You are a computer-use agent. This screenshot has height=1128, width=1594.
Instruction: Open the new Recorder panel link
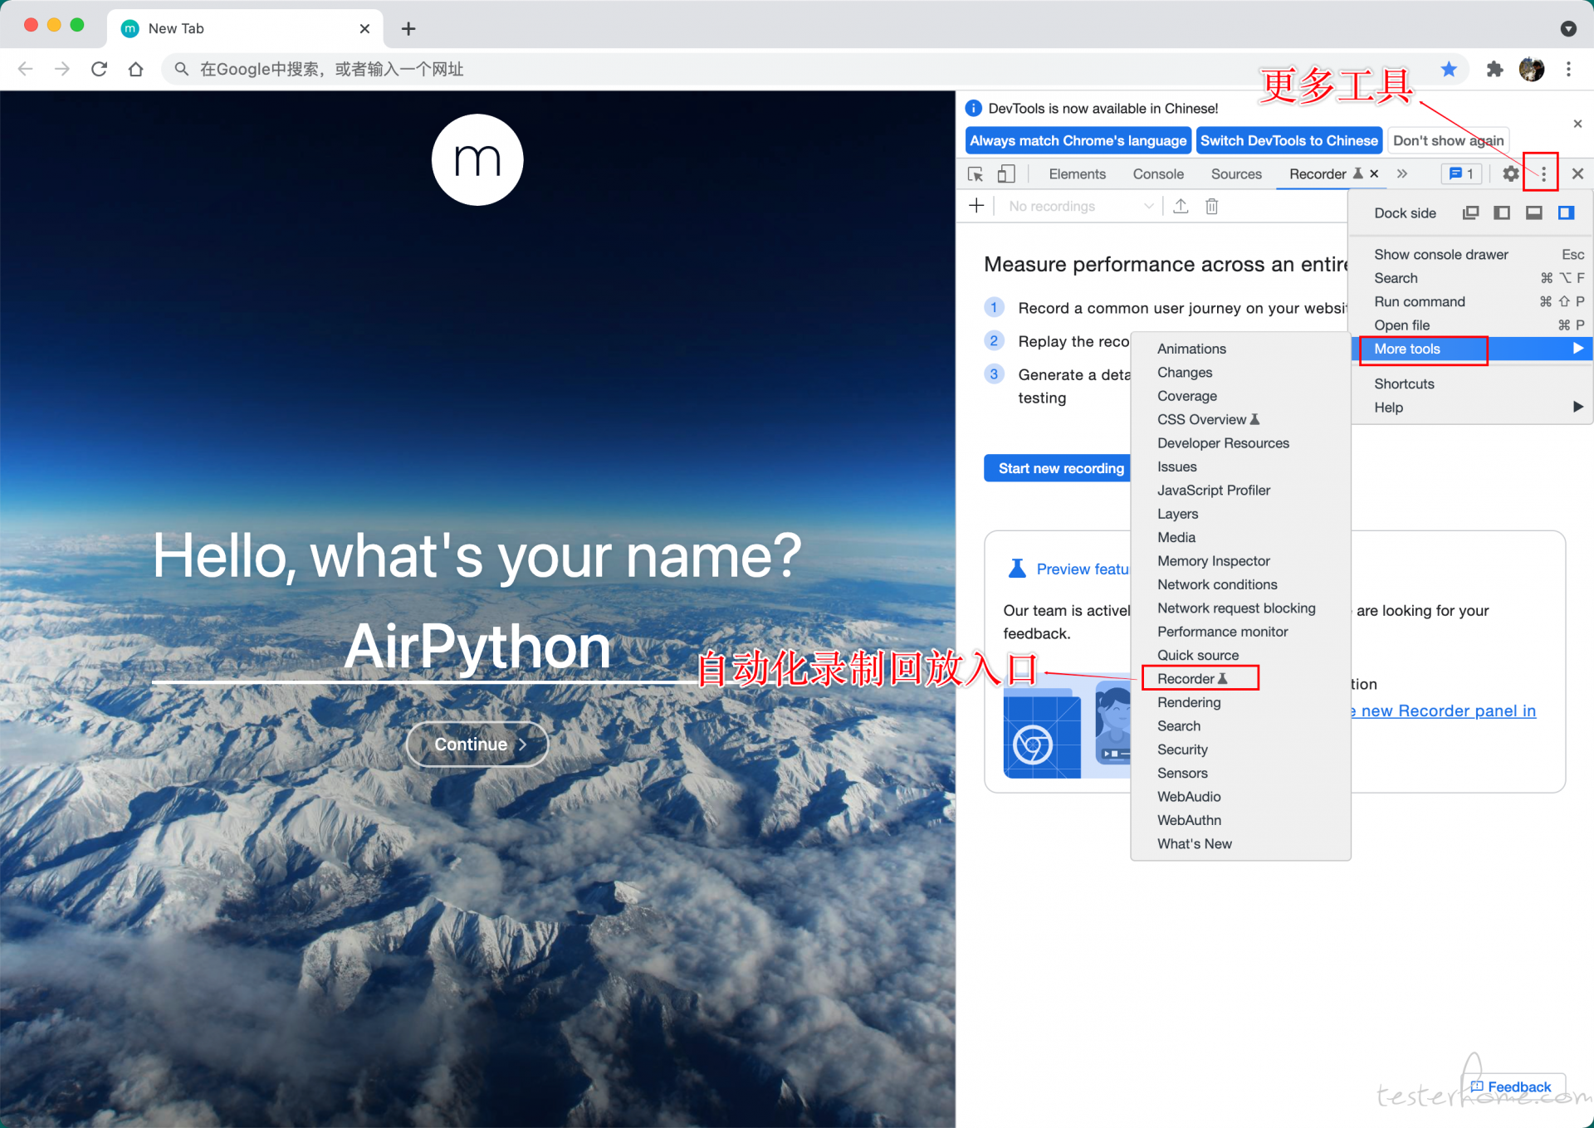(x=1444, y=711)
